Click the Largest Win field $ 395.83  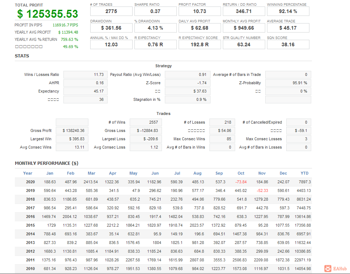click(x=72, y=139)
